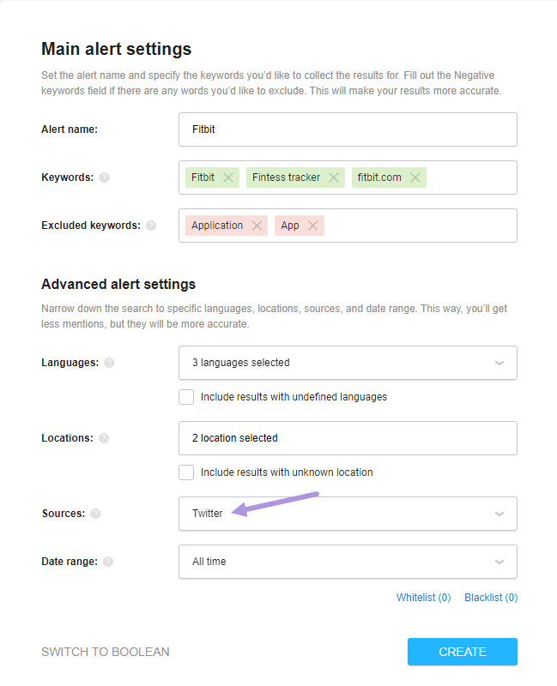Viewport: 557px width, 686px height.
Task: Show help tooltip for Locations
Action: pos(104,438)
